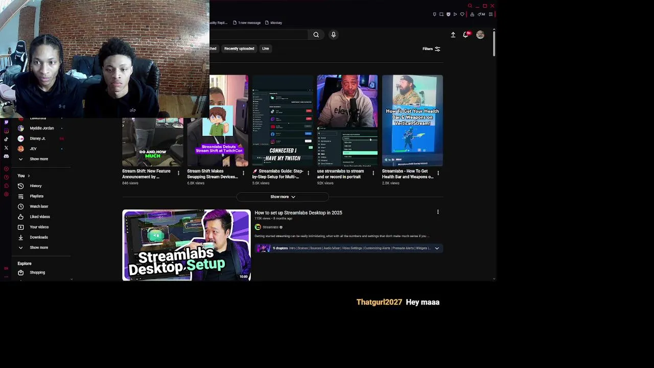The width and height of the screenshot is (654, 368).
Task: Open the browser AI assistant button
Action: pos(481,14)
